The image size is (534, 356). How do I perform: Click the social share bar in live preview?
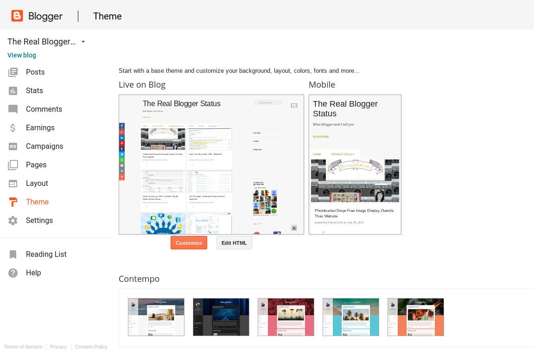click(121, 152)
